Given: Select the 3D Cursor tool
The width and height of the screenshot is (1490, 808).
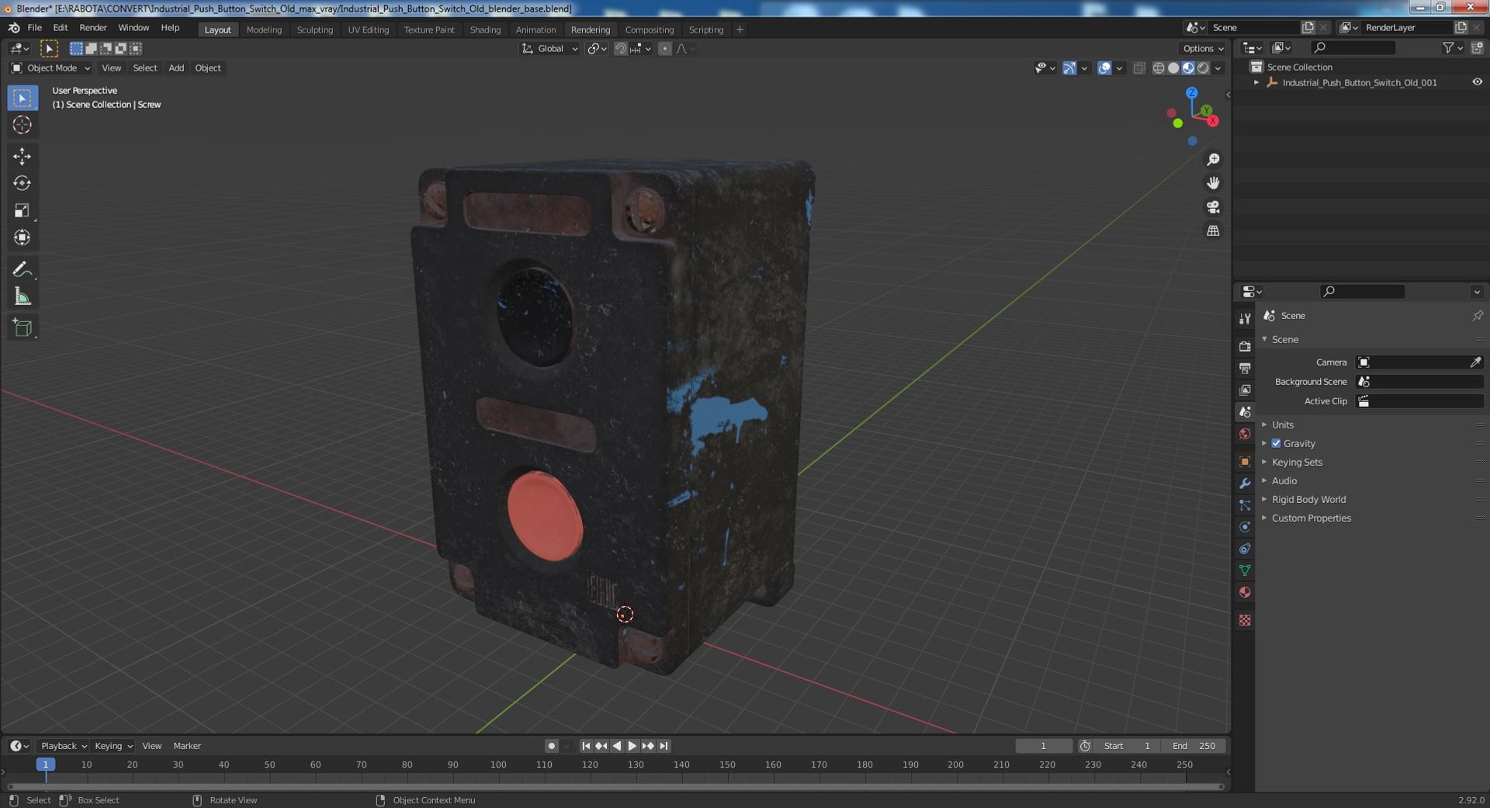Looking at the screenshot, I should coord(22,125).
